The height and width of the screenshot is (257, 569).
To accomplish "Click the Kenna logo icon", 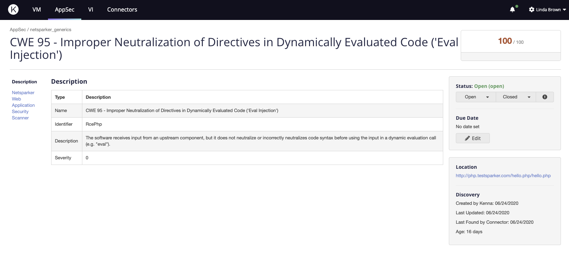I will click(x=13, y=9).
